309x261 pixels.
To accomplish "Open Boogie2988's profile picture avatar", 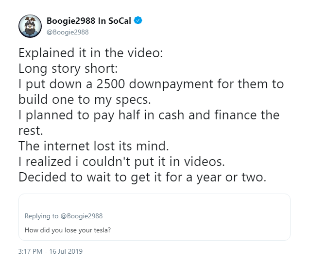I will (x=30, y=26).
